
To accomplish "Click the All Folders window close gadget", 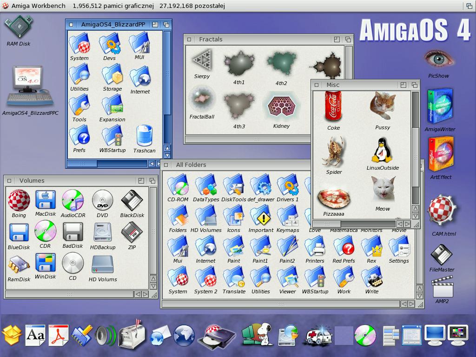I will (x=166, y=165).
